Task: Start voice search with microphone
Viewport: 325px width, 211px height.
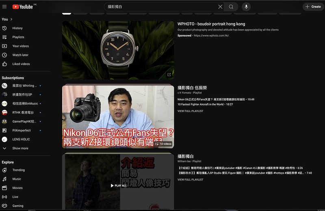Action: point(246,6)
